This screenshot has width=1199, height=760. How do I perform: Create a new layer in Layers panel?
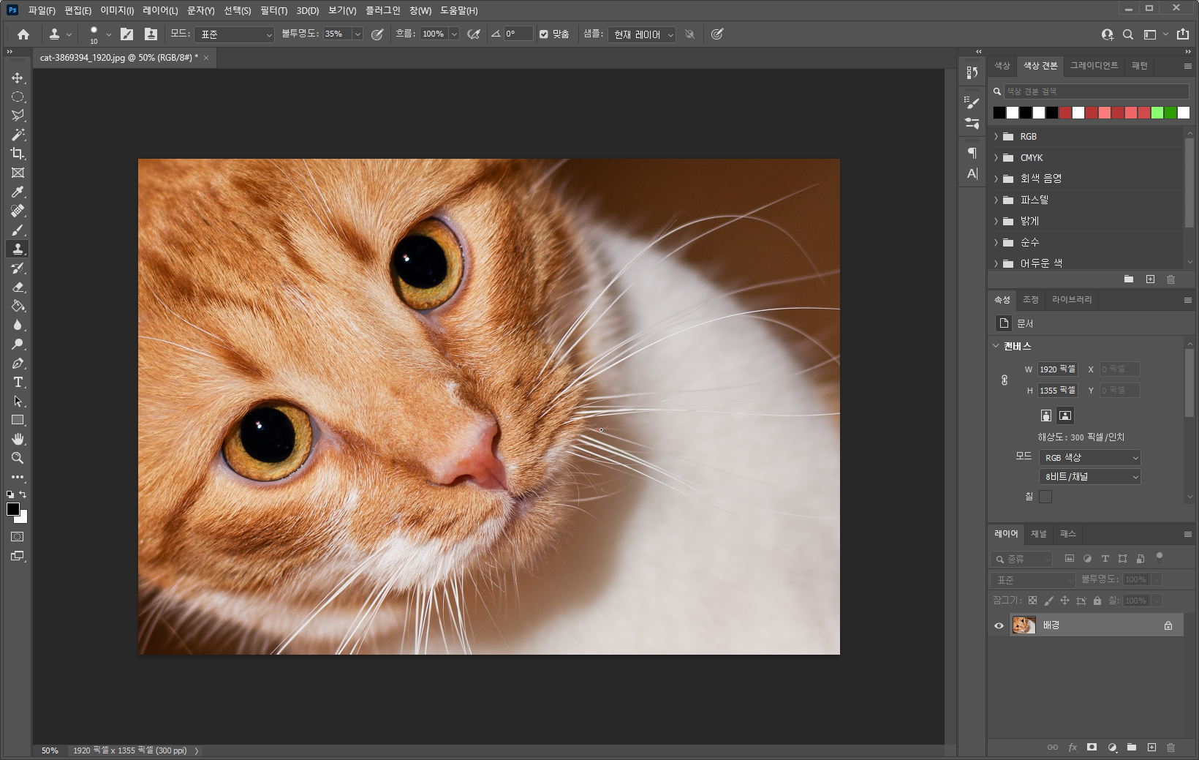1151,748
